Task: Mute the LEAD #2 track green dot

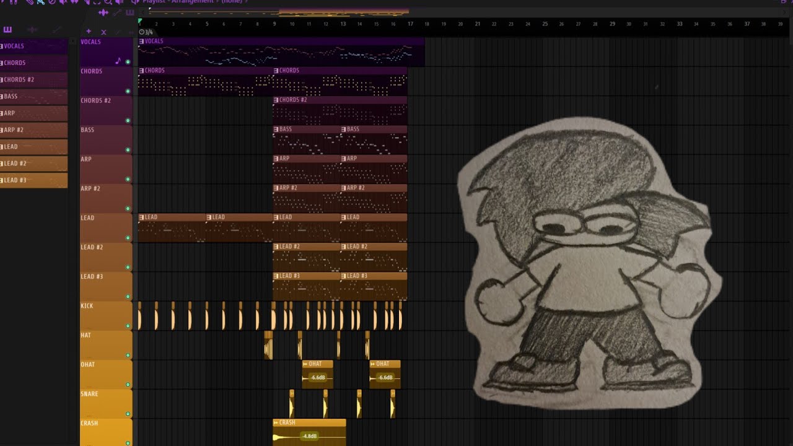Action: (x=128, y=267)
